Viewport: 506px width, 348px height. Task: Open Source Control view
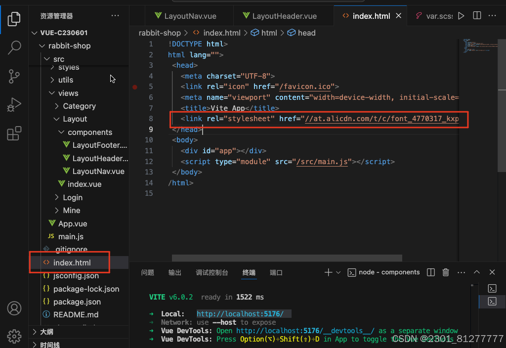coord(14,77)
